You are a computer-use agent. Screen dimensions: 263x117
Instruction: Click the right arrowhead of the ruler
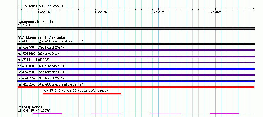(x=254, y=9)
